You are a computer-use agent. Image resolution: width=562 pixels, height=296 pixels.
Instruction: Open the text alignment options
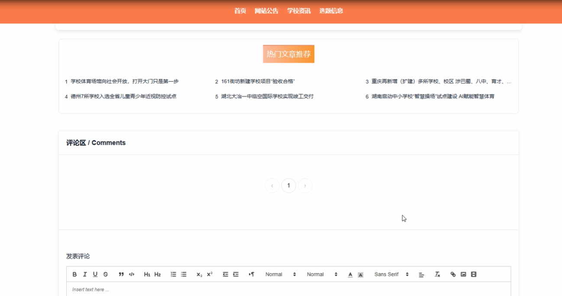pyautogui.click(x=421, y=274)
